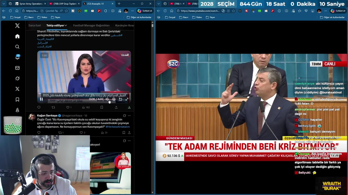Viewport: 348px width, 195px height.
Task: Share the Al Hadath video tweet
Action: coord(116,107)
